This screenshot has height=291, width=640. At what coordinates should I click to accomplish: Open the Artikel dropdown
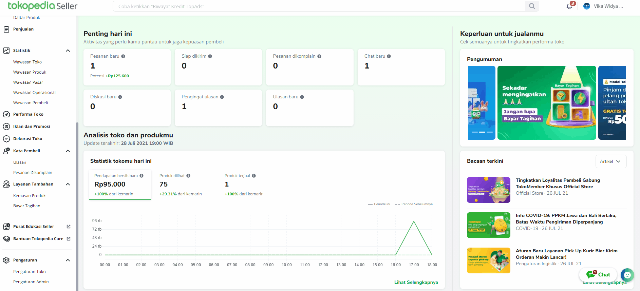click(x=611, y=161)
